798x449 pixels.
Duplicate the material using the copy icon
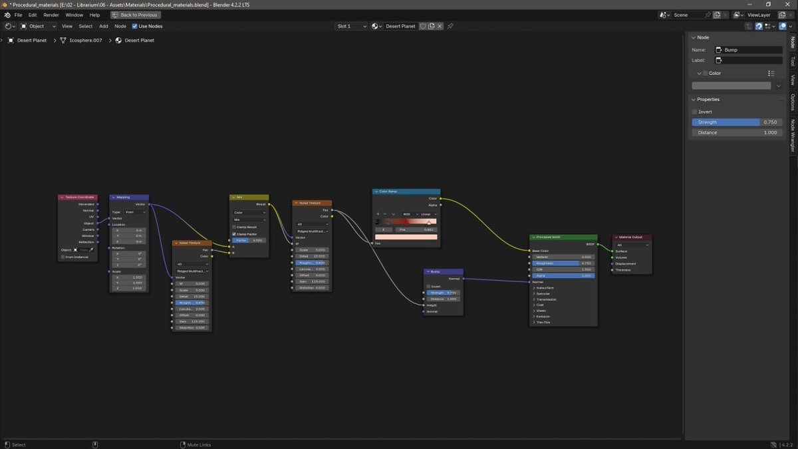430,26
